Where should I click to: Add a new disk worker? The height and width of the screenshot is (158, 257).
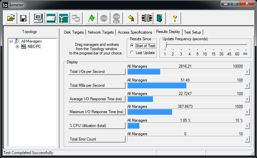(51, 18)
